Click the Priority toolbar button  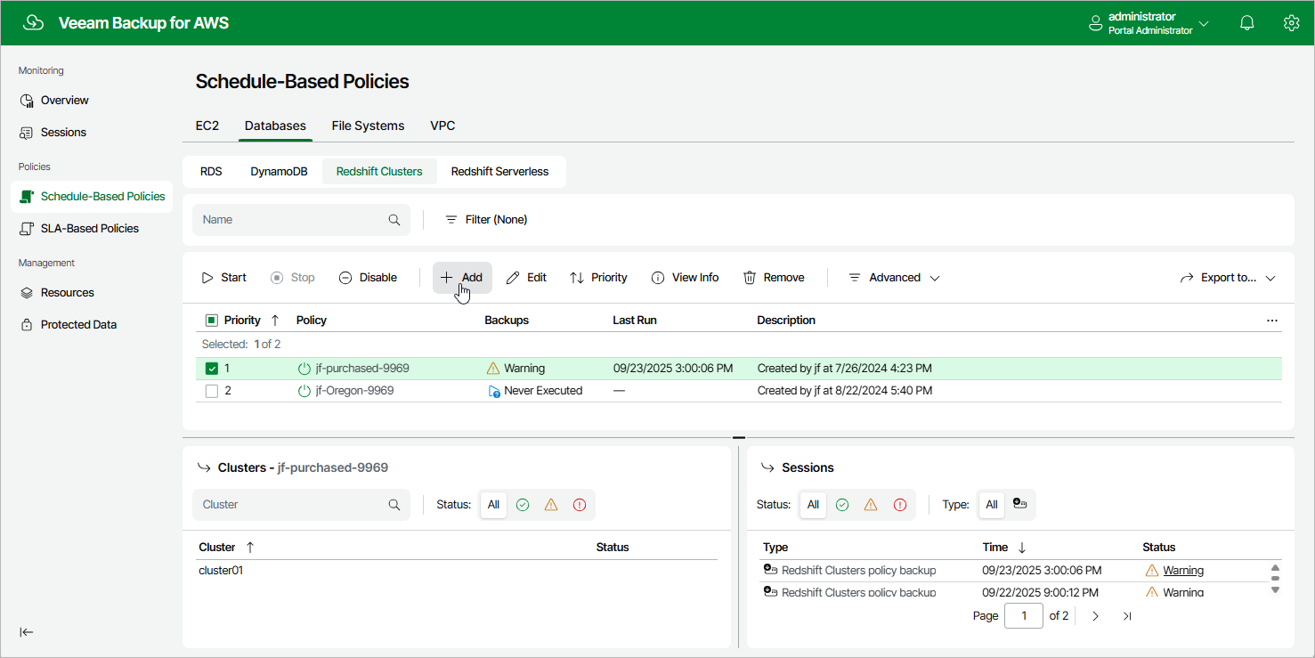coord(598,278)
